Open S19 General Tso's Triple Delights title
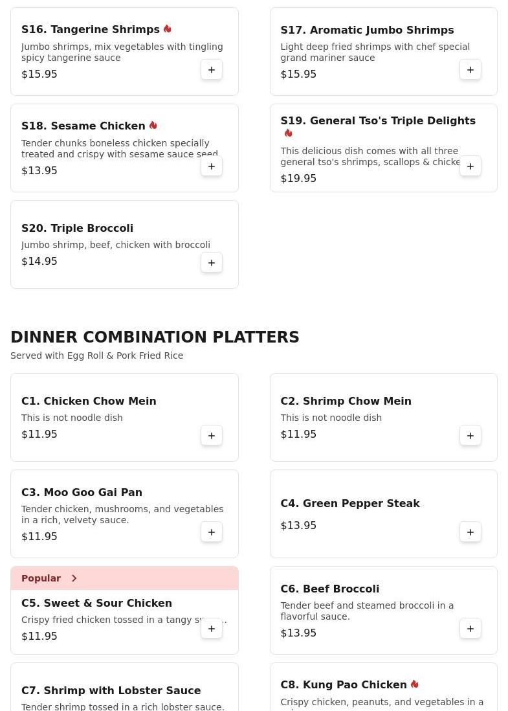The height and width of the screenshot is (711, 508). pos(378,120)
